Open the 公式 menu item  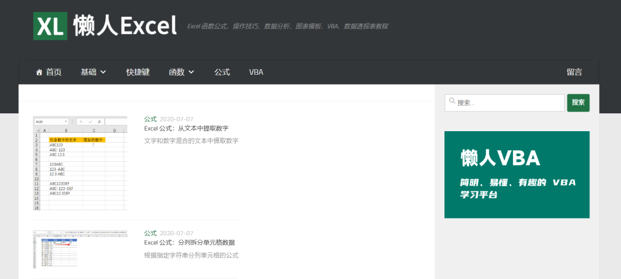222,72
